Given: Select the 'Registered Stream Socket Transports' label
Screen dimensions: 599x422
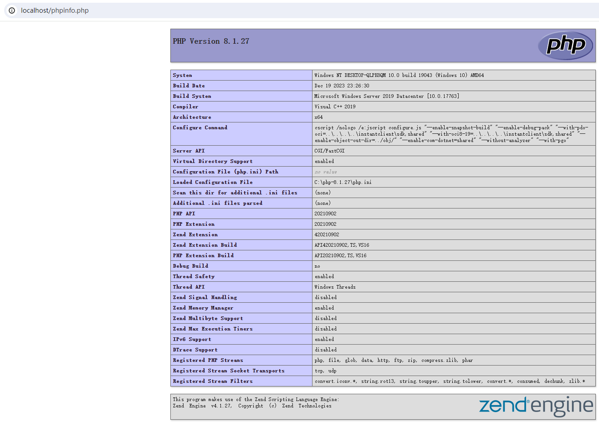Looking at the screenshot, I should (x=229, y=371).
